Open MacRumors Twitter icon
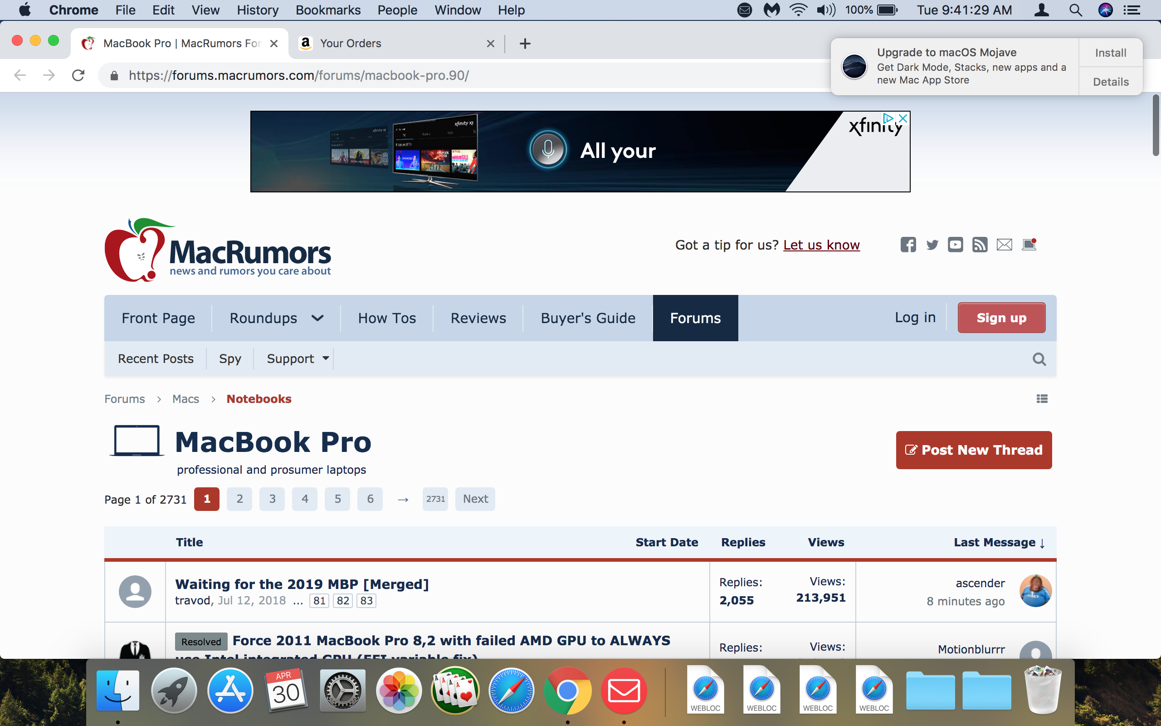Viewport: 1161px width, 726px height. (x=932, y=245)
